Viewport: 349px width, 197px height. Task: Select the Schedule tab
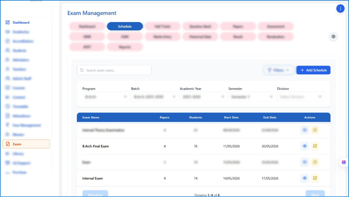(125, 26)
